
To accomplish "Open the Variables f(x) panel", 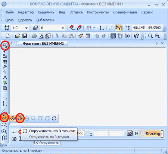I will tap(127, 36).
